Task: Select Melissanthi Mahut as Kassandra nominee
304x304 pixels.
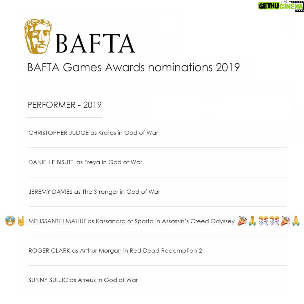Action: coord(131,221)
